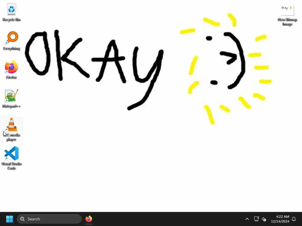302x226 pixels.
Task: Click the taskbar Search box
Action: coord(49,219)
